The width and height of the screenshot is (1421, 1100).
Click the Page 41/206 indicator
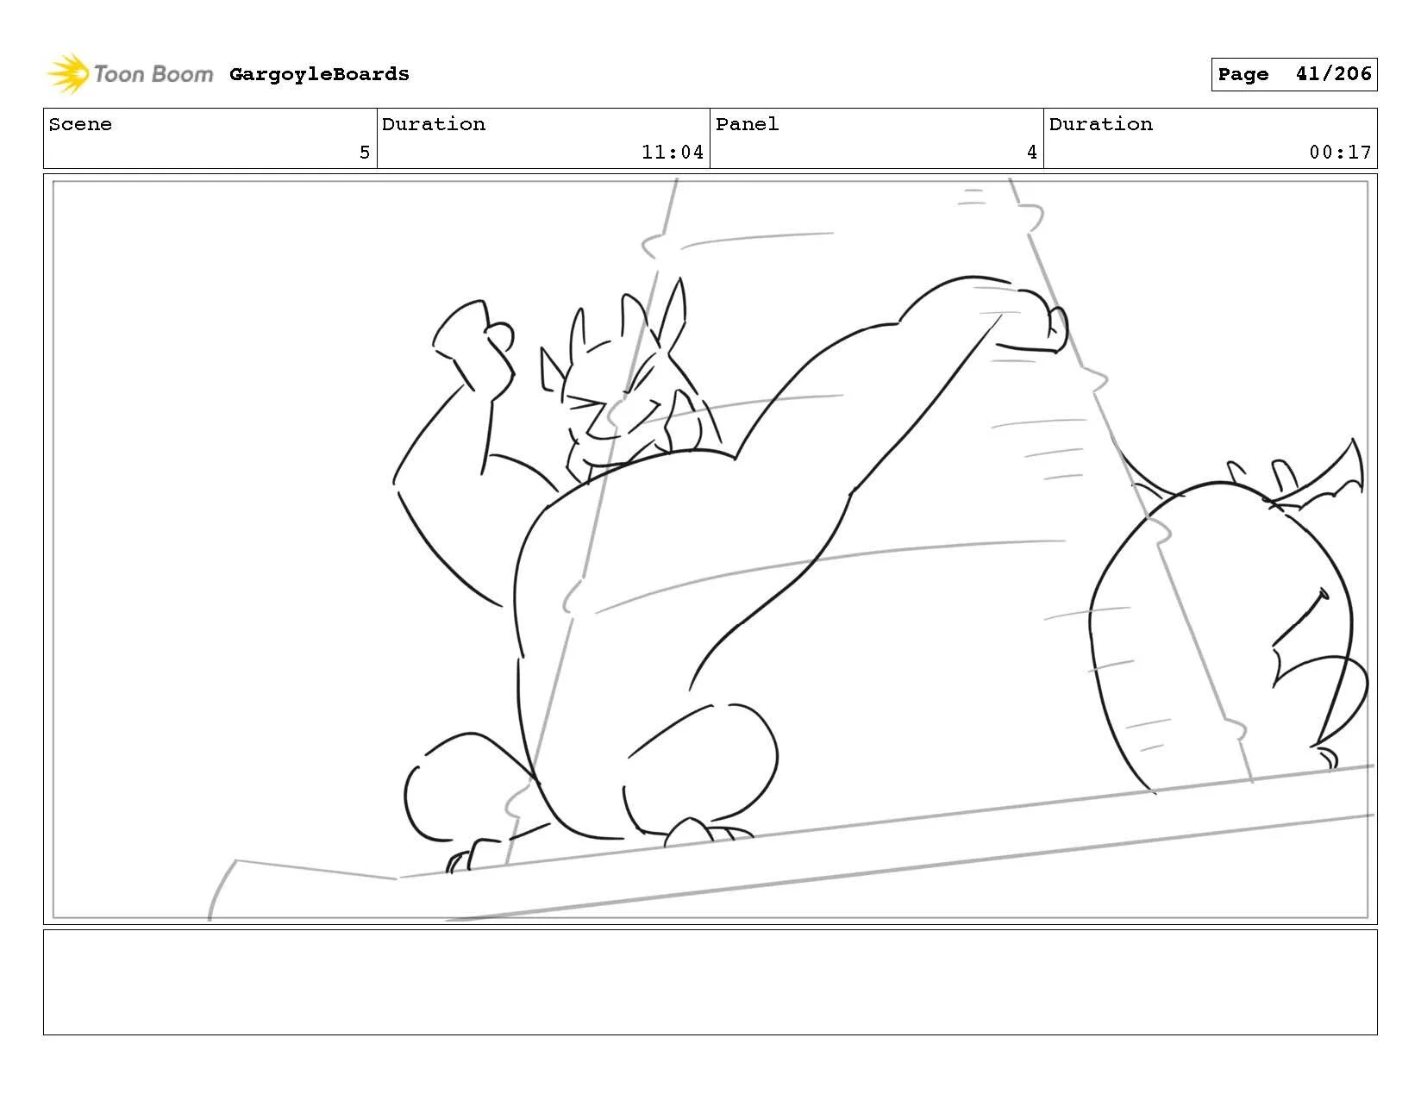tap(1293, 74)
